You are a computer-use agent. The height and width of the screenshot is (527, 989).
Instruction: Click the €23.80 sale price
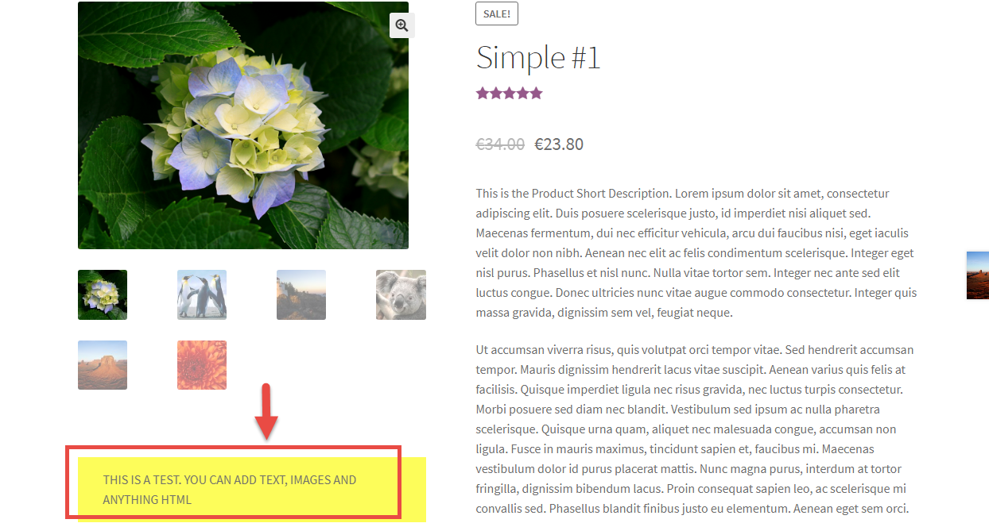pos(559,144)
